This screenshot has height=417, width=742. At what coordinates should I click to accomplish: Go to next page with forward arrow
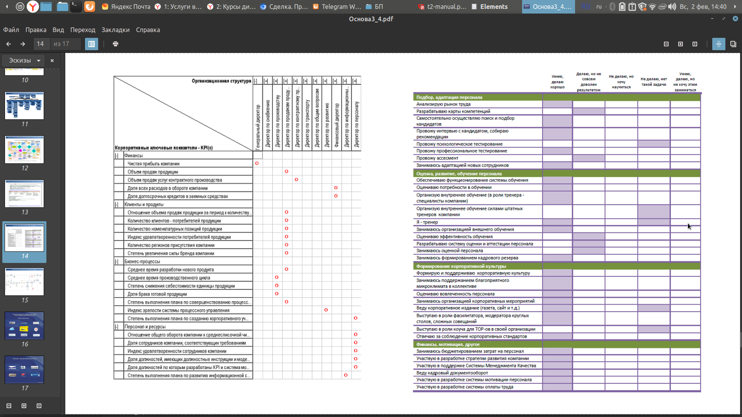point(23,44)
